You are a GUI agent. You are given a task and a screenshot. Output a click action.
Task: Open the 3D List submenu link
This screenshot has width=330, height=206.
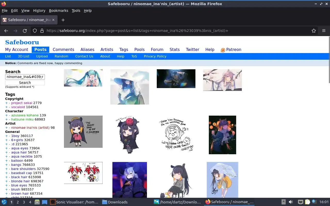click(23, 56)
